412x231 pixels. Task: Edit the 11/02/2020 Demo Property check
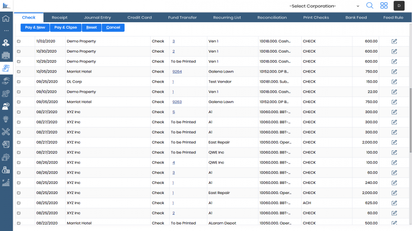[x=394, y=41]
